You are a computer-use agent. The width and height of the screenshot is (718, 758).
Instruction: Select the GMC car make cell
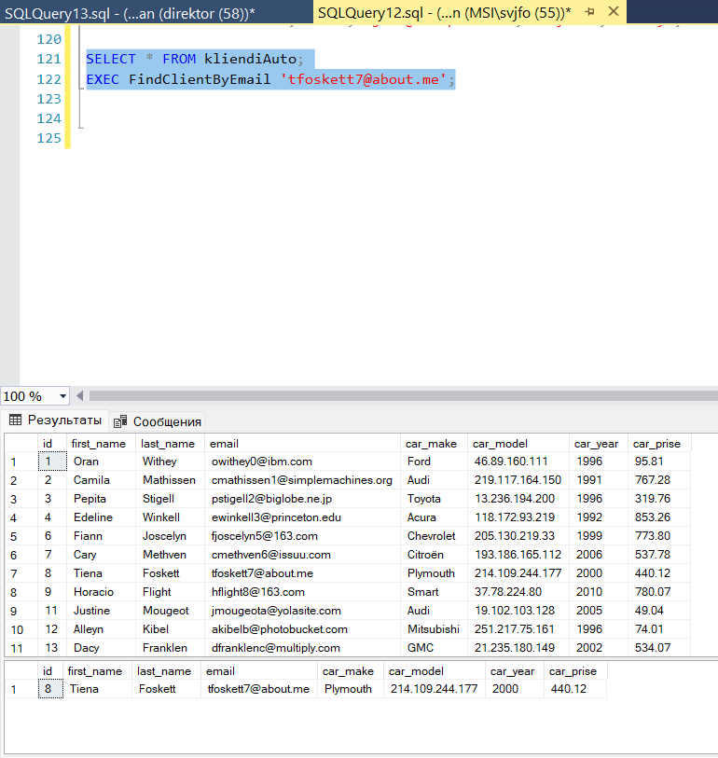point(434,648)
